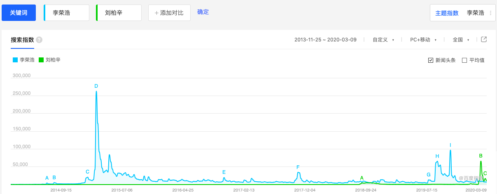This screenshot has width=497, height=194.
Task: Click blue news marker F
Action: coord(298,167)
